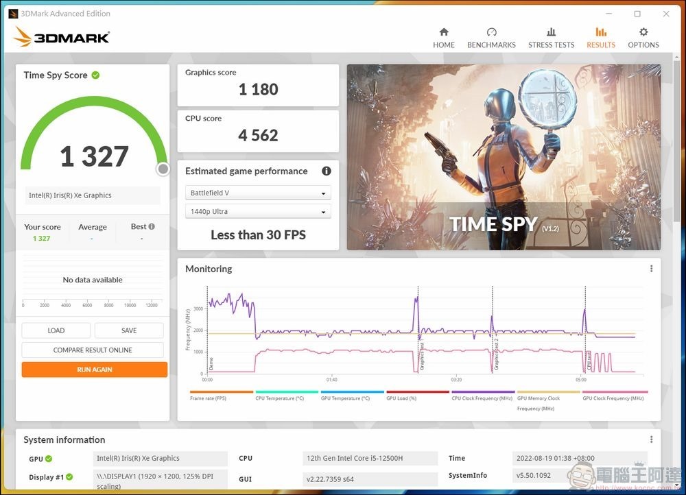Screen dimensions: 686x495
Task: Switch to the Benchmarks tab
Action: coord(491,38)
